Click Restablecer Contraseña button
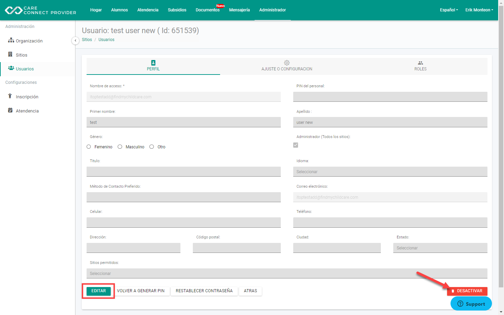This screenshot has height=315, width=504. [x=204, y=291]
